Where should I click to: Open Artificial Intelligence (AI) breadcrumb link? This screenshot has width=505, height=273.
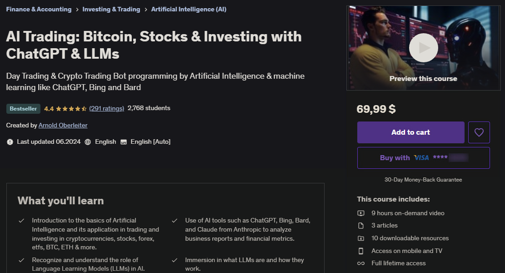(189, 9)
